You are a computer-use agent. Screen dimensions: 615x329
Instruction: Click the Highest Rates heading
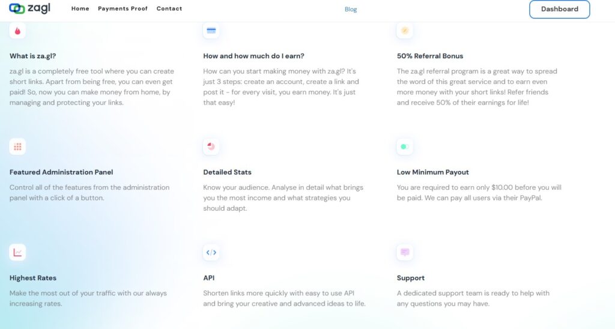click(x=33, y=278)
